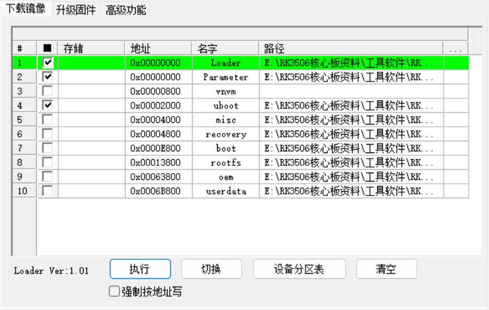Screen dimensions: 489x310
Task: Uncheck the Loader row checkbox
Action: [48, 63]
